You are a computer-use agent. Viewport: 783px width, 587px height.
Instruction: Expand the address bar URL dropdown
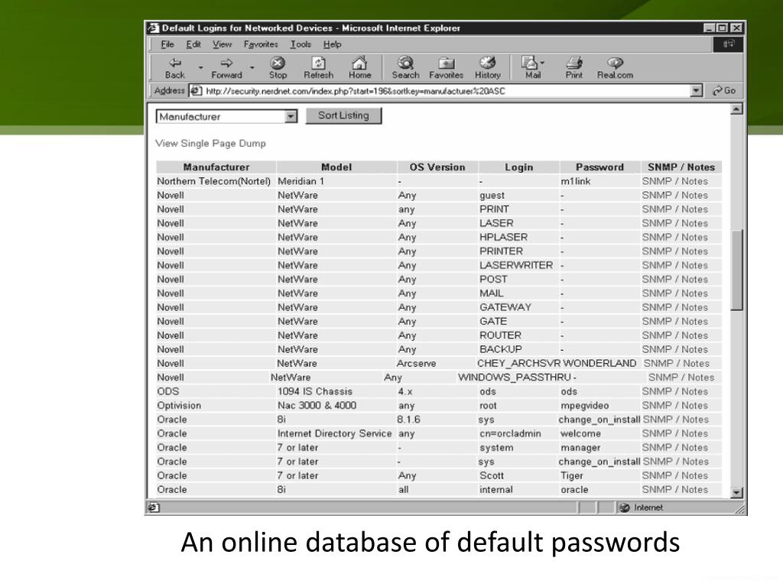click(x=697, y=91)
